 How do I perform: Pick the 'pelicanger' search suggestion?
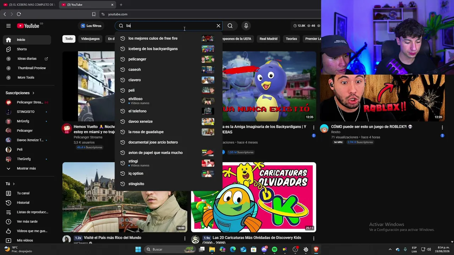pos(168,59)
